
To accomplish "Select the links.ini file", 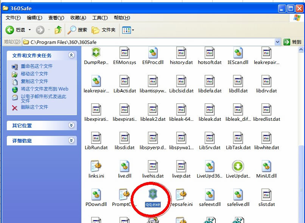I will pos(96,169).
